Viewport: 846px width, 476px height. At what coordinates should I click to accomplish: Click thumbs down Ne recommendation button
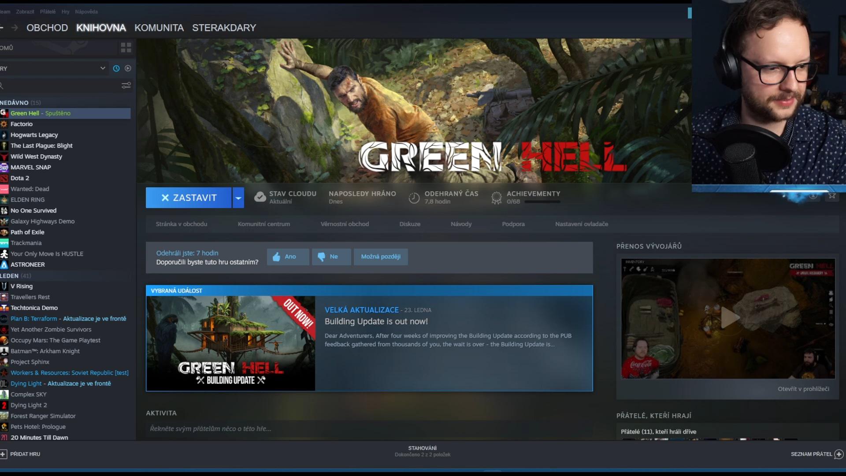click(x=331, y=257)
